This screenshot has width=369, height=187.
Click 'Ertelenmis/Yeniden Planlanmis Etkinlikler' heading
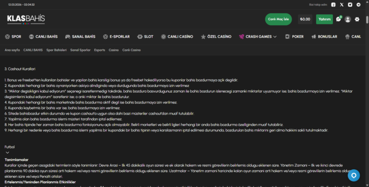tap(40, 182)
